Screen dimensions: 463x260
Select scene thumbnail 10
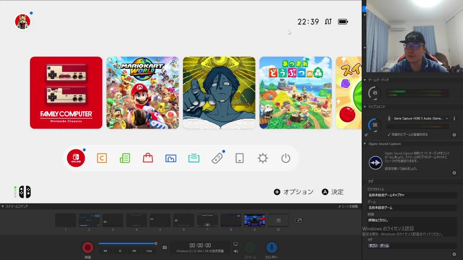tap(278, 220)
